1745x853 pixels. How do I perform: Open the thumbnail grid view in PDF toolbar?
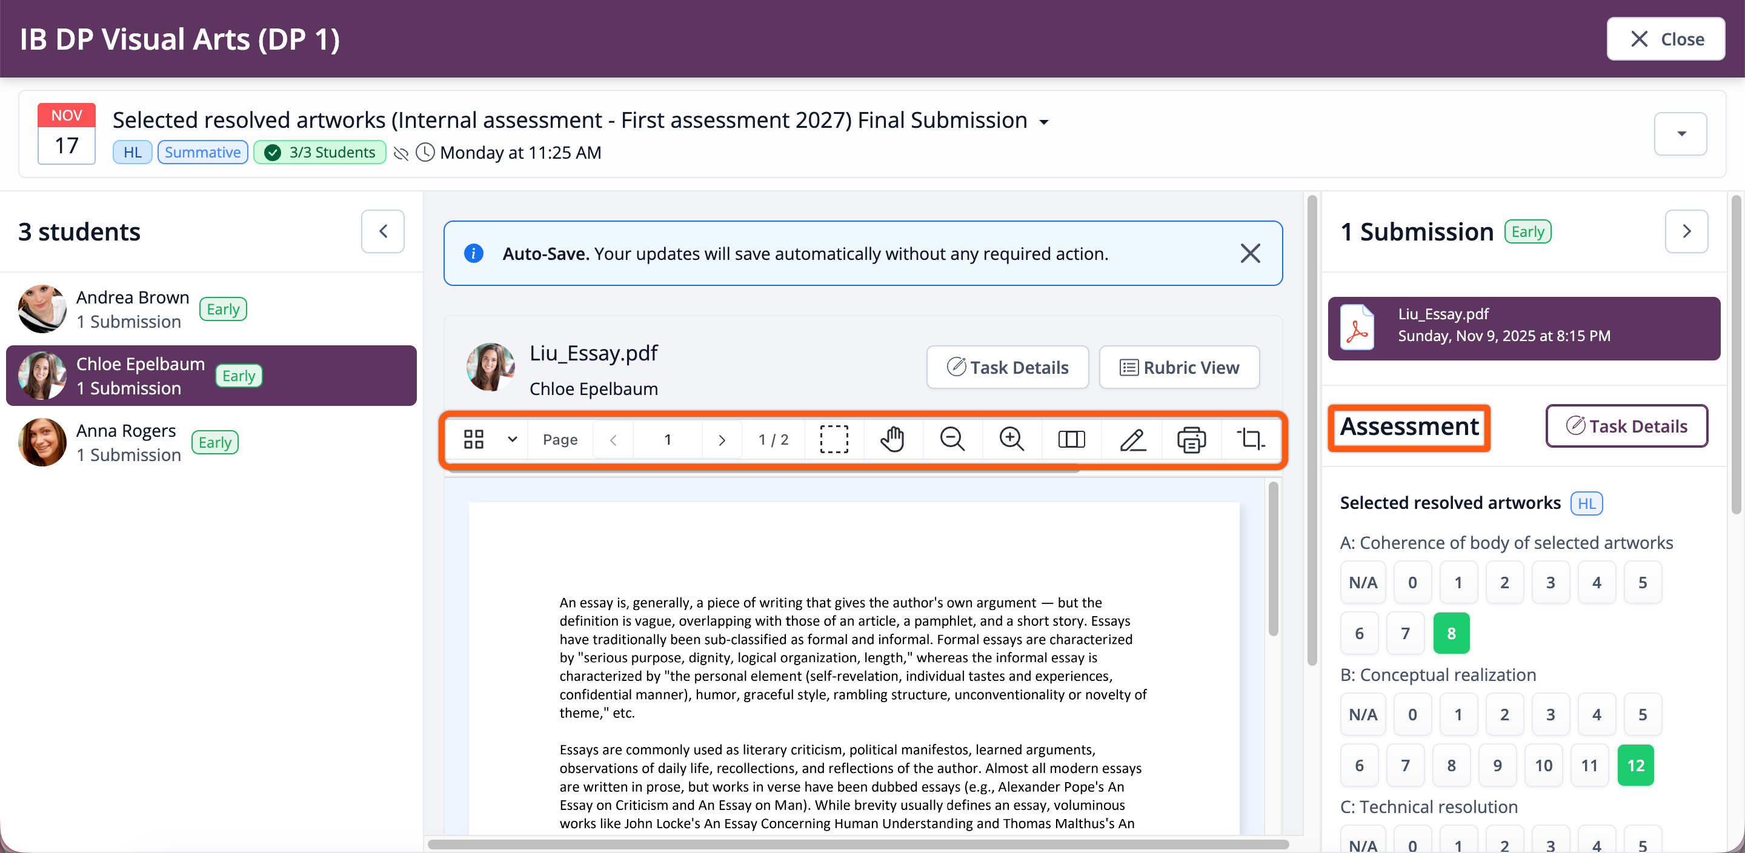[x=473, y=439]
